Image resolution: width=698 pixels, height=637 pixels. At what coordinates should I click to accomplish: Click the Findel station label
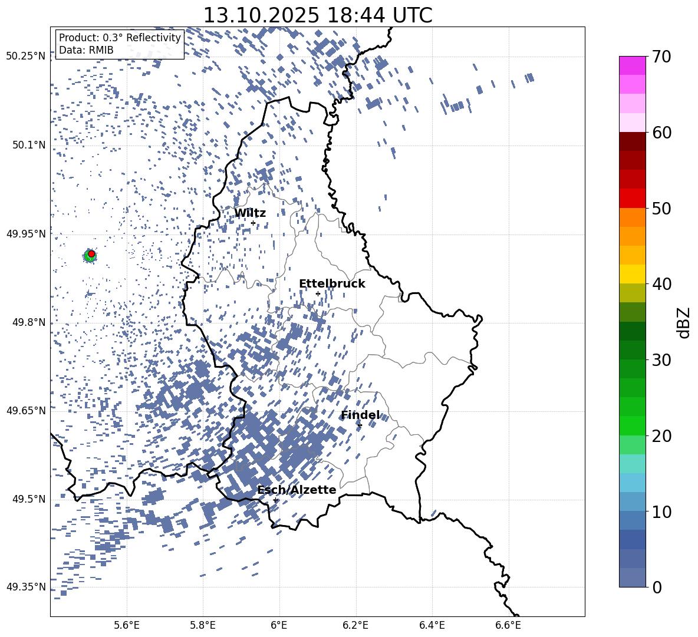pos(360,415)
